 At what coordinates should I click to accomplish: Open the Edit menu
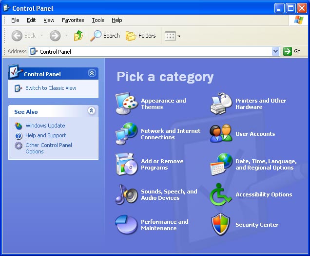coord(31,20)
